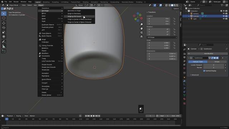229x129 pixels.
Task: Select the Annotate tool
Action: click(x=4, y=42)
